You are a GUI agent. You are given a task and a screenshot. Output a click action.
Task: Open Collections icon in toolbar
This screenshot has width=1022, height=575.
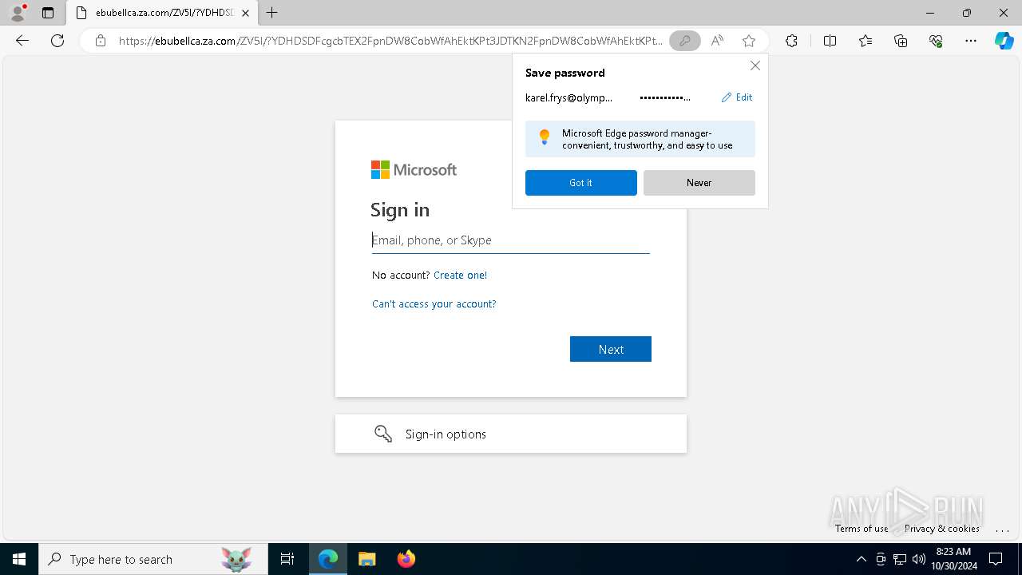pos(901,41)
